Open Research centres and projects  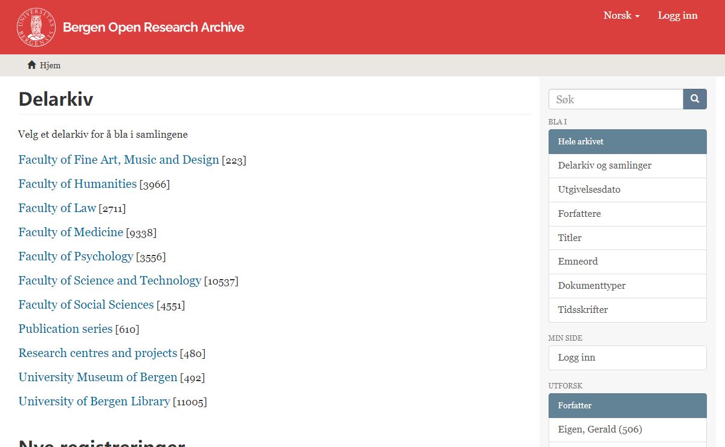point(98,353)
